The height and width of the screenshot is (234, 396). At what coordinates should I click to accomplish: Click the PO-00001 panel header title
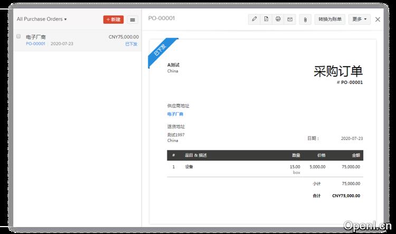(x=162, y=18)
